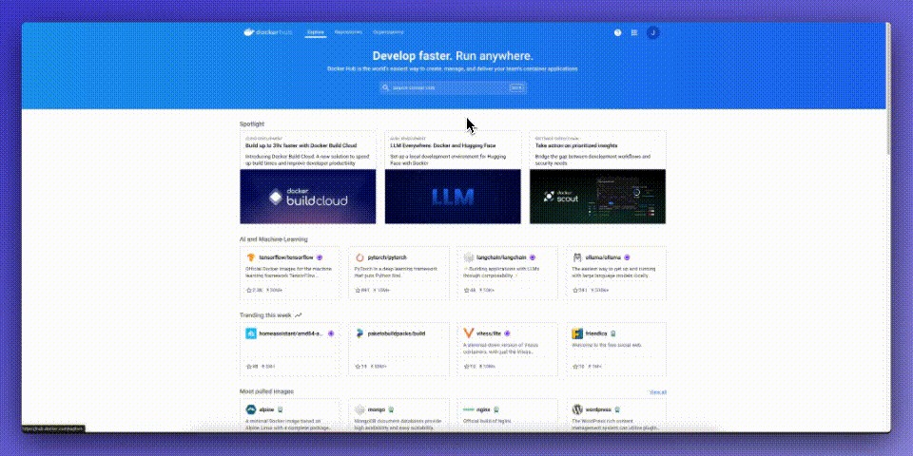The image size is (913, 456).
Task: Click the pytorch logo icon
Action: [x=359, y=257]
